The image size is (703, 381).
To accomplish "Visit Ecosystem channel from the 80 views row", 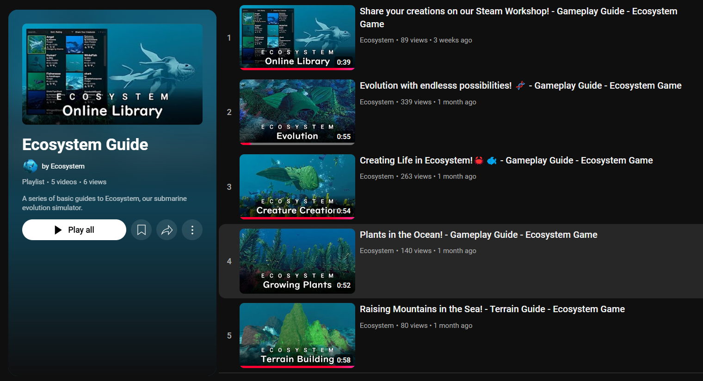I will click(x=377, y=326).
